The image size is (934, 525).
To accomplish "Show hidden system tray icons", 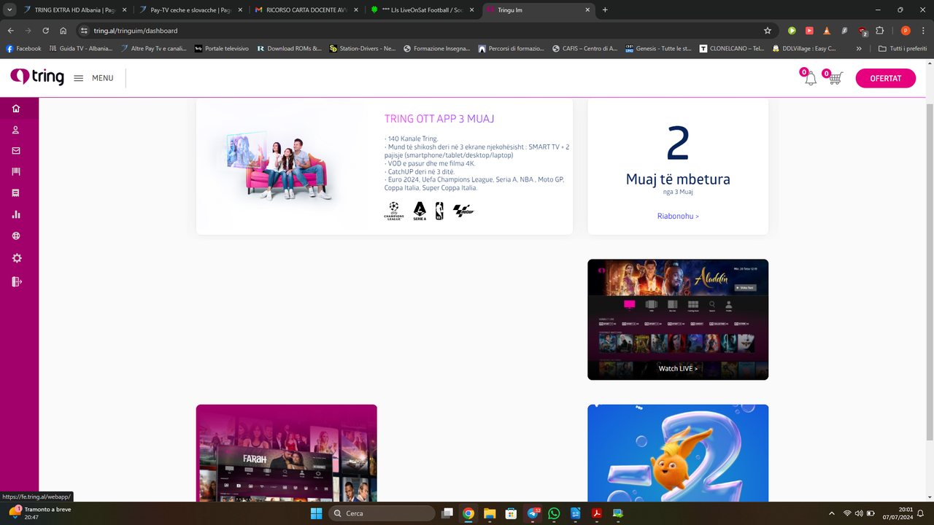I will (832, 513).
